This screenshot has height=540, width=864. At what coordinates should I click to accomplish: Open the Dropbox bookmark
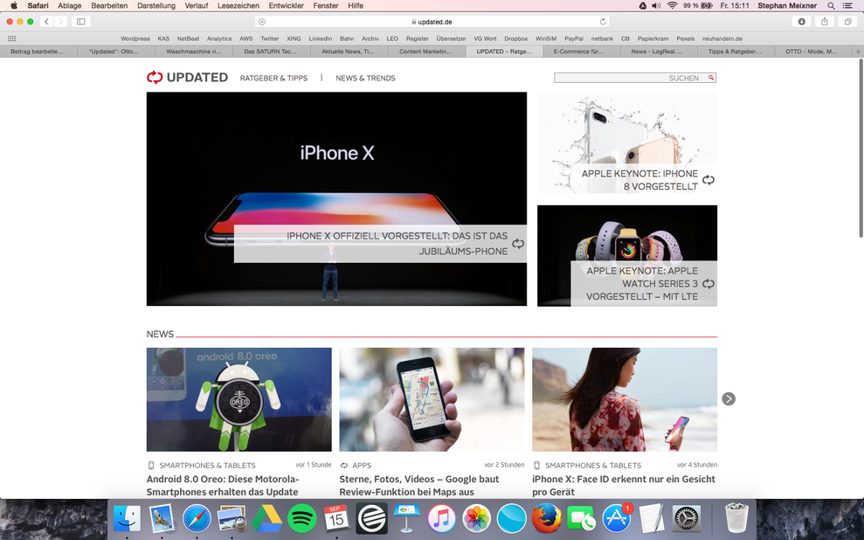click(515, 38)
